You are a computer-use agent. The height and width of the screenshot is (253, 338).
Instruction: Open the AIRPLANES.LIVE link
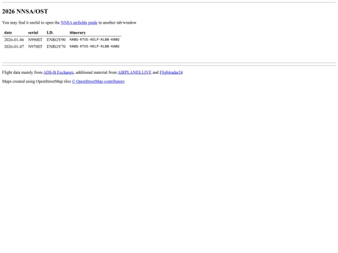(135, 72)
